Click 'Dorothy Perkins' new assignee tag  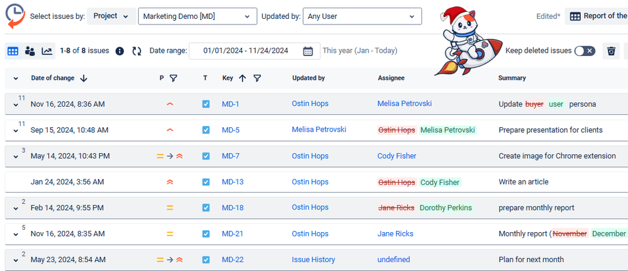click(x=446, y=208)
